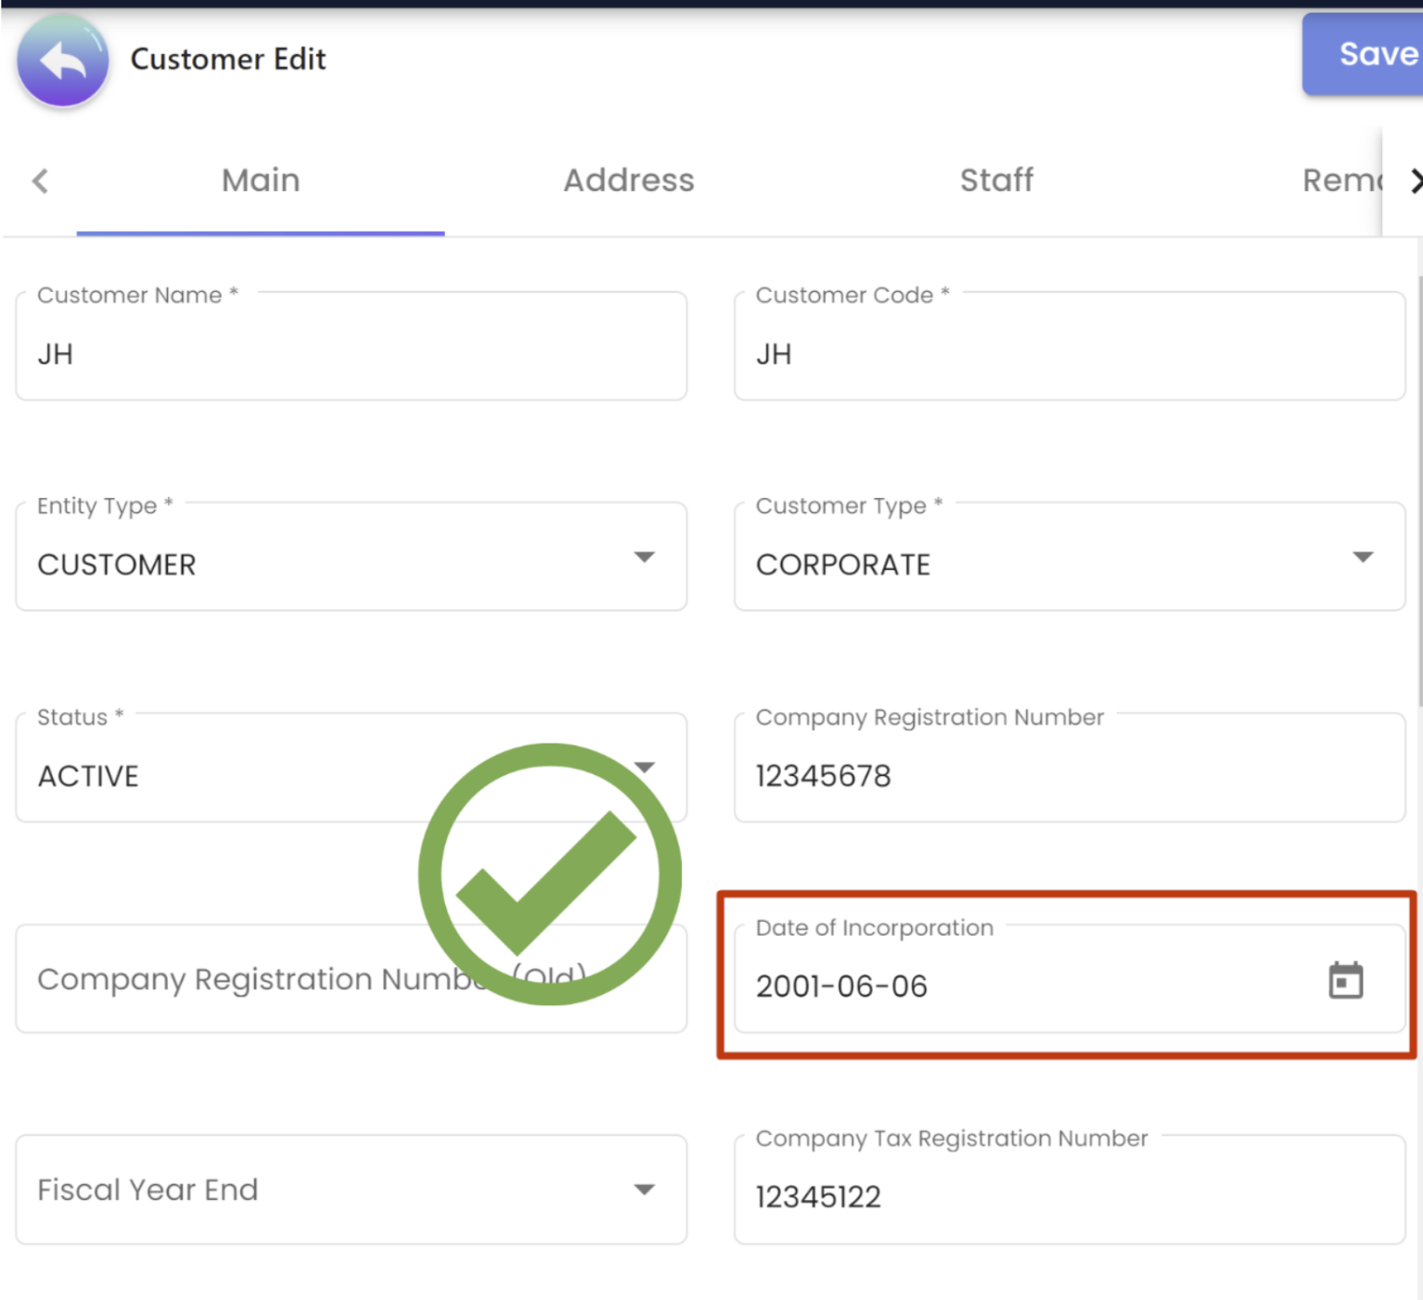Expand the Fiscal Year End dropdown
The image size is (1423, 1300).
[x=644, y=1190]
